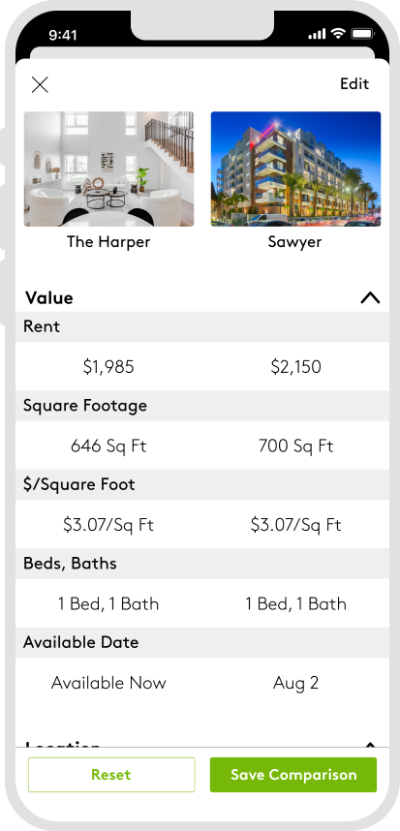This screenshot has height=831, width=400.
Task: Tap The Harper property name
Action: [108, 242]
